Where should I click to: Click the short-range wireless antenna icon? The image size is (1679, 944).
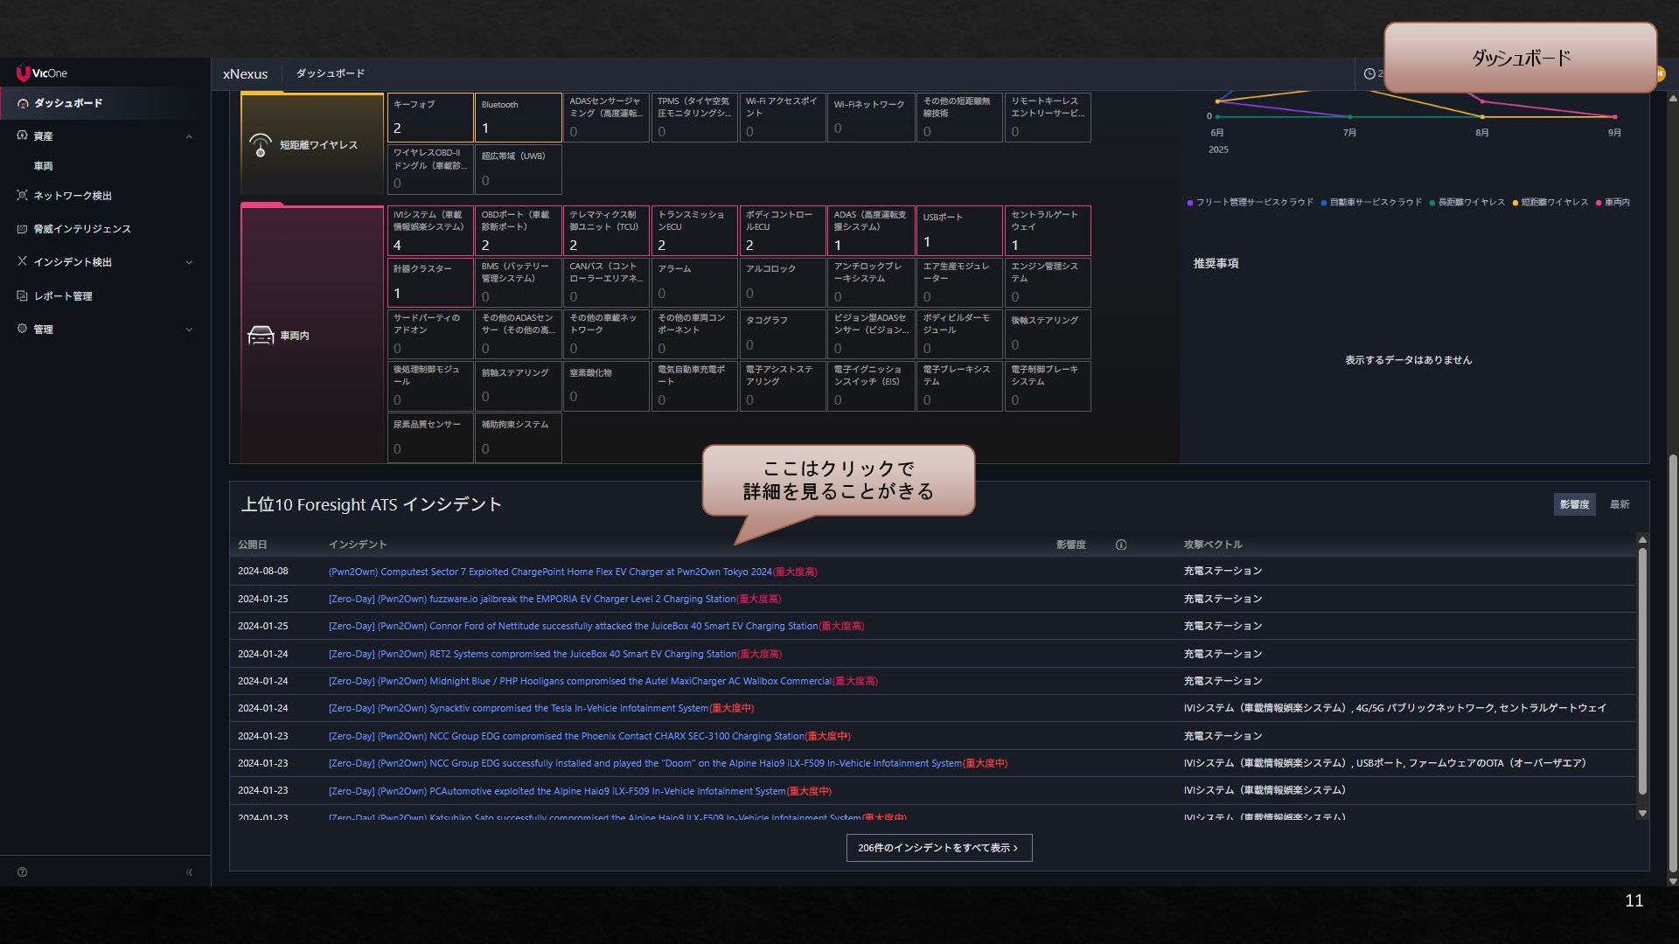click(x=260, y=145)
